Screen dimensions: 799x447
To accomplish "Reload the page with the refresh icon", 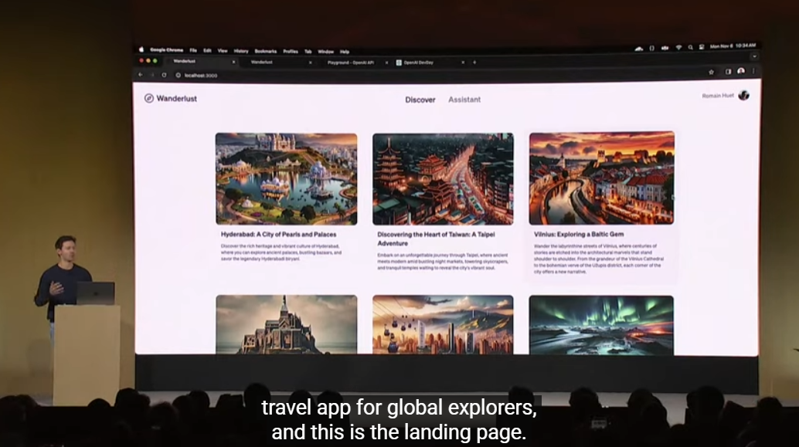I will point(164,75).
